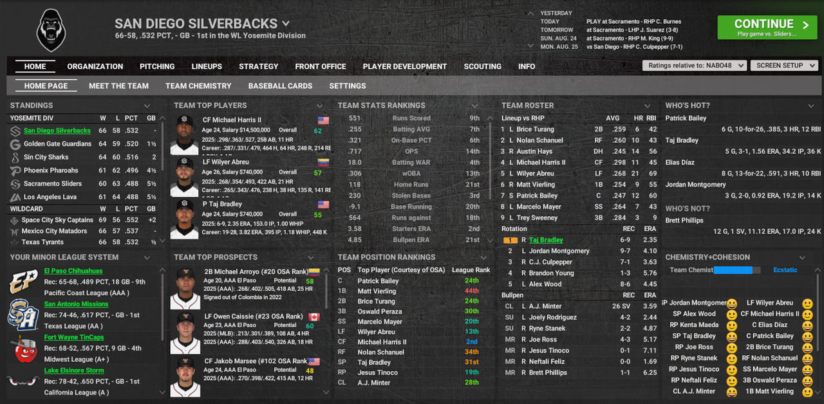Click the San Diego Silverbacks gorilla logo
824x404 pixels.
point(51,30)
